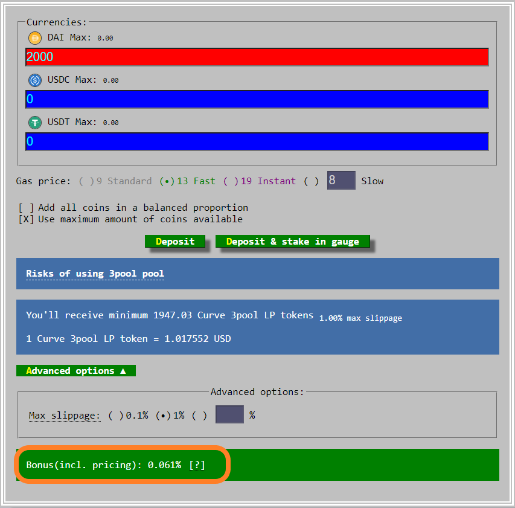
Task: Click the custom slippage percent field
Action: point(229,414)
